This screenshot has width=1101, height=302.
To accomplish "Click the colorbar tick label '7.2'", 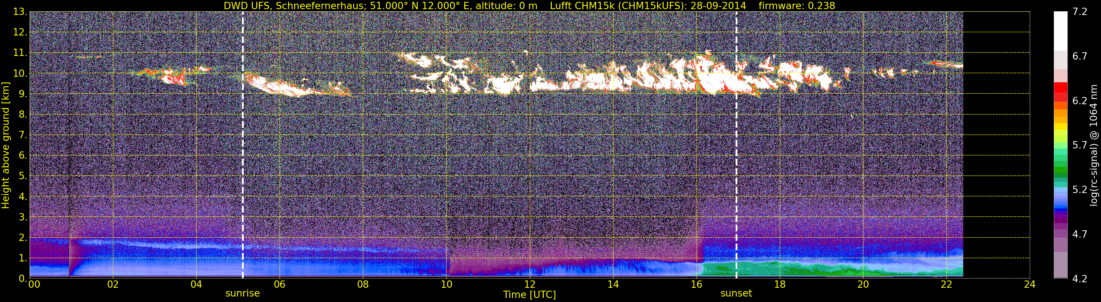I will (1080, 12).
